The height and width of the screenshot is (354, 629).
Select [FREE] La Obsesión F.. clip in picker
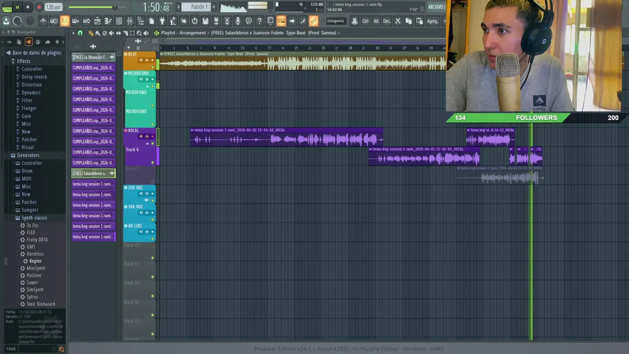(93, 57)
